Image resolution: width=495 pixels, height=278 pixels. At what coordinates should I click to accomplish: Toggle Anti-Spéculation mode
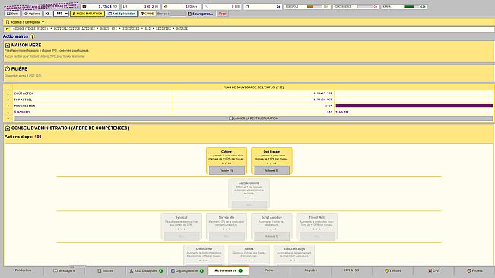(x=122, y=14)
